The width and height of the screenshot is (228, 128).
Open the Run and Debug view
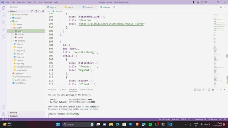pos(4,29)
